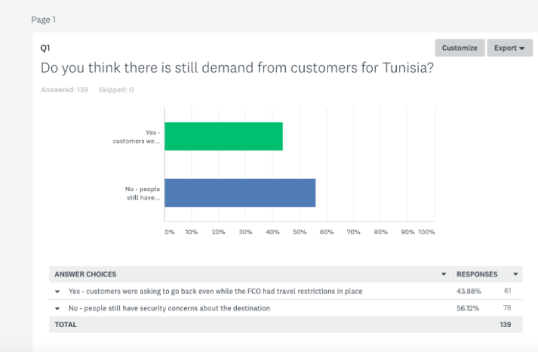538x352 pixels.
Task: Click the 43.88% response value
Action: (x=469, y=291)
